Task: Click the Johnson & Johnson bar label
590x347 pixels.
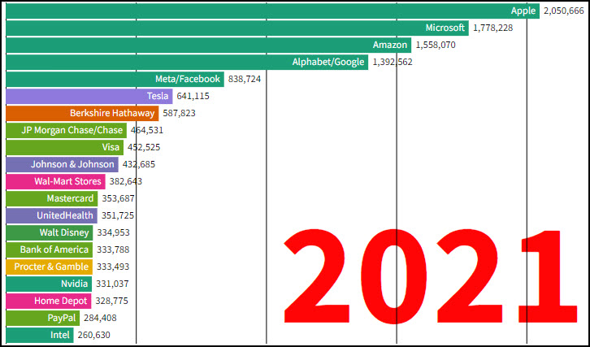Action: tap(72, 164)
